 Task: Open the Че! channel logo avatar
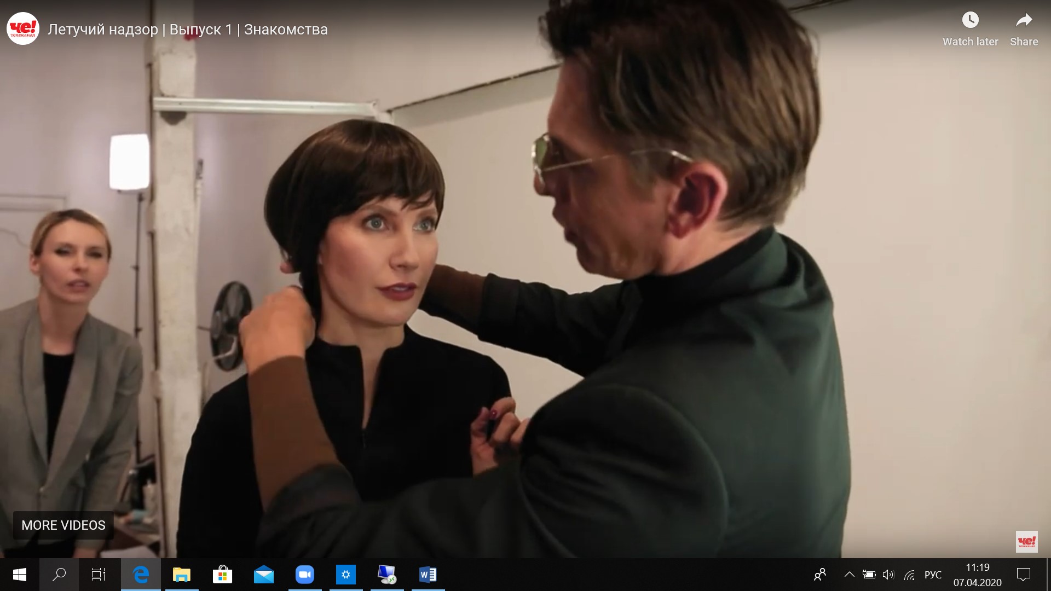[23, 28]
